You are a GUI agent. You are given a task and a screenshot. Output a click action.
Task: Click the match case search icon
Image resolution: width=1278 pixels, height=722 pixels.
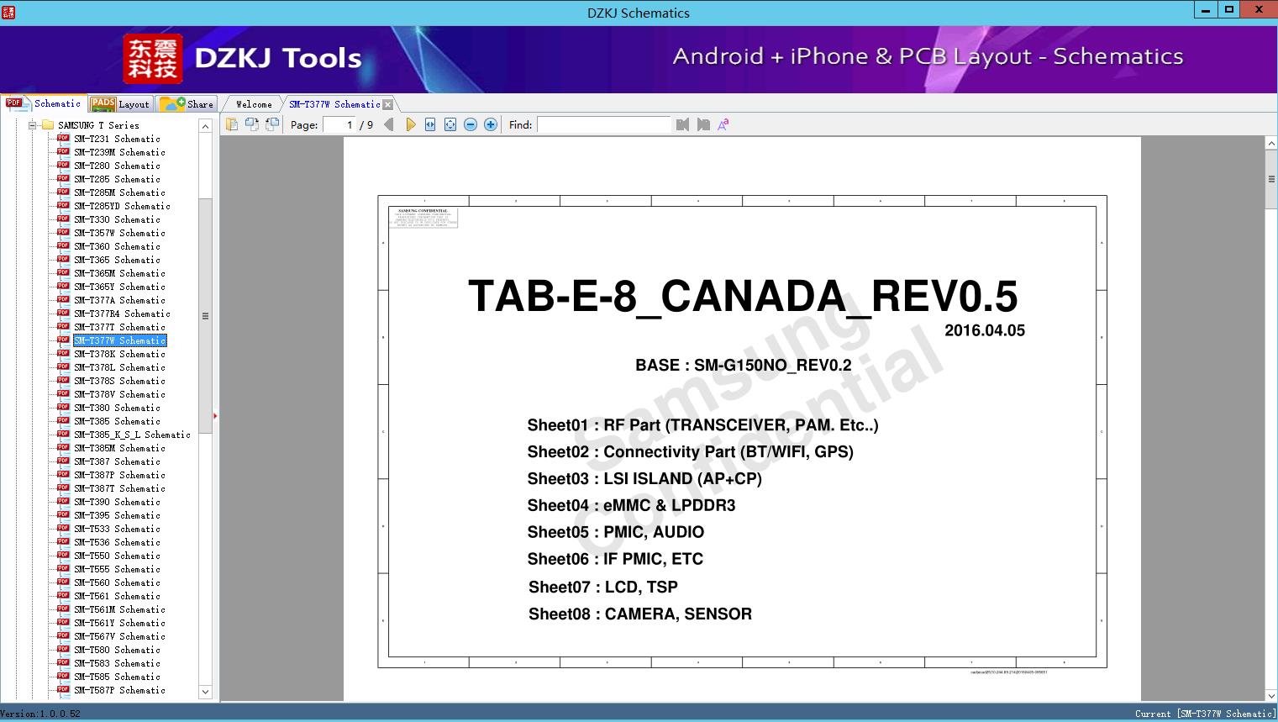723,124
